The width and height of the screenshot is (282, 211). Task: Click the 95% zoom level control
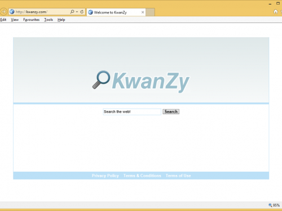pyautogui.click(x=274, y=205)
